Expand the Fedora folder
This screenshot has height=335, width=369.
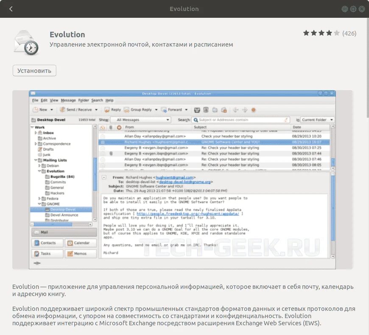click(x=39, y=198)
